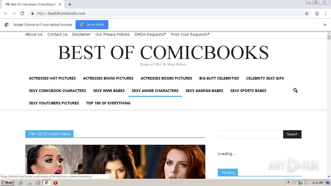Click the 6:12 AM system clock
The width and height of the screenshot is (331, 186).
click(318, 183)
